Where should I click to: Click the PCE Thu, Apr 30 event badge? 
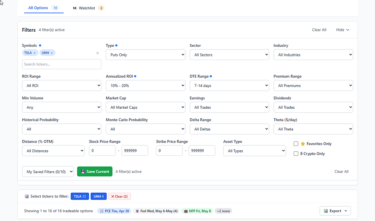coord(114,211)
